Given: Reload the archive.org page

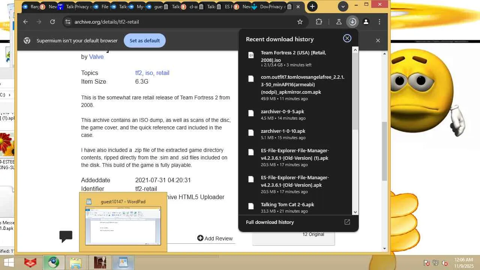Looking at the screenshot, I should [52, 22].
